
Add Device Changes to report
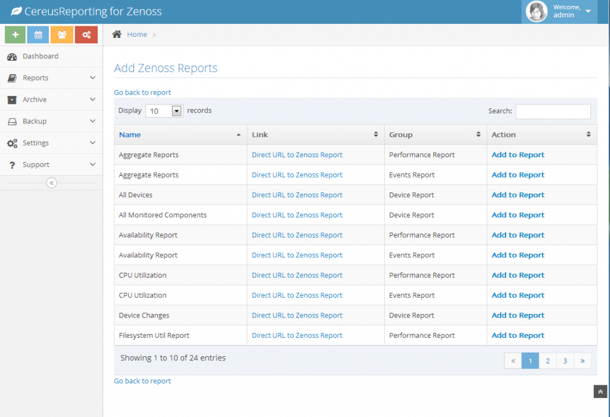[x=518, y=315]
